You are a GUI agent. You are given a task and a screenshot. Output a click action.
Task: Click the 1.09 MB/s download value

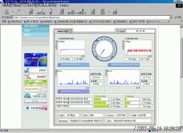click(x=79, y=59)
